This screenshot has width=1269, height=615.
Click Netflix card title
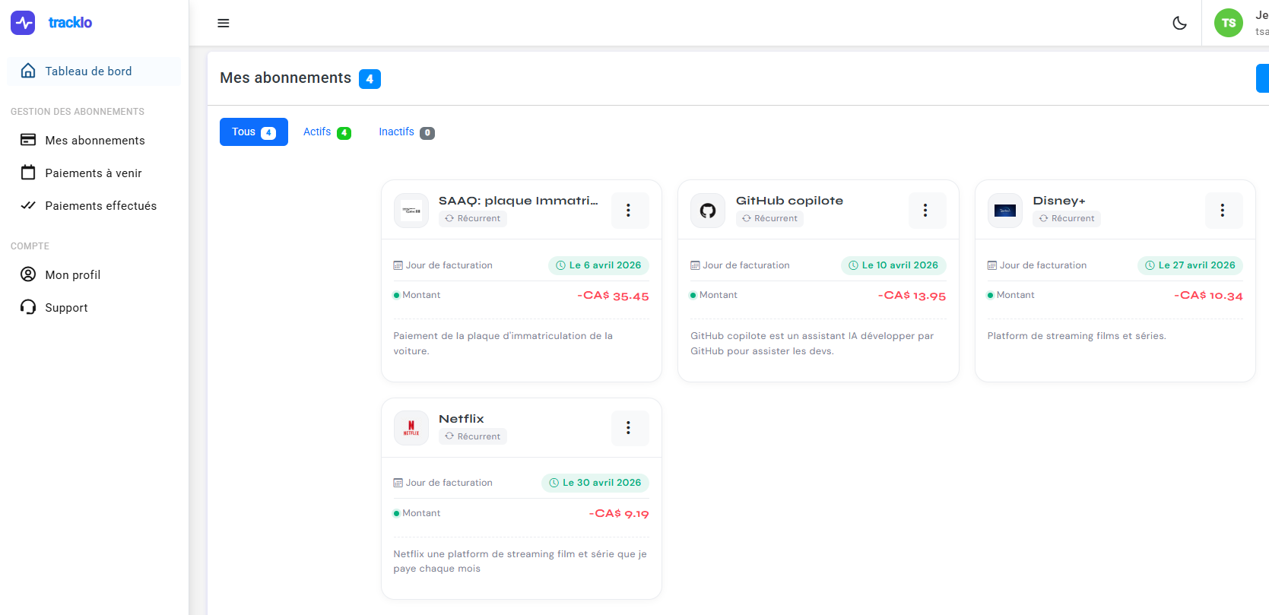pyautogui.click(x=462, y=419)
